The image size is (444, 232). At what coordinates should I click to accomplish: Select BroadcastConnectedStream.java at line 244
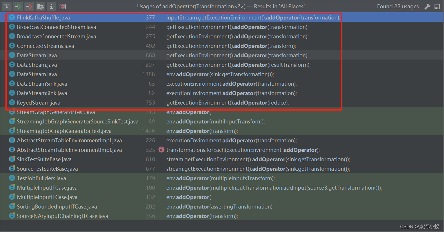tap(222, 27)
